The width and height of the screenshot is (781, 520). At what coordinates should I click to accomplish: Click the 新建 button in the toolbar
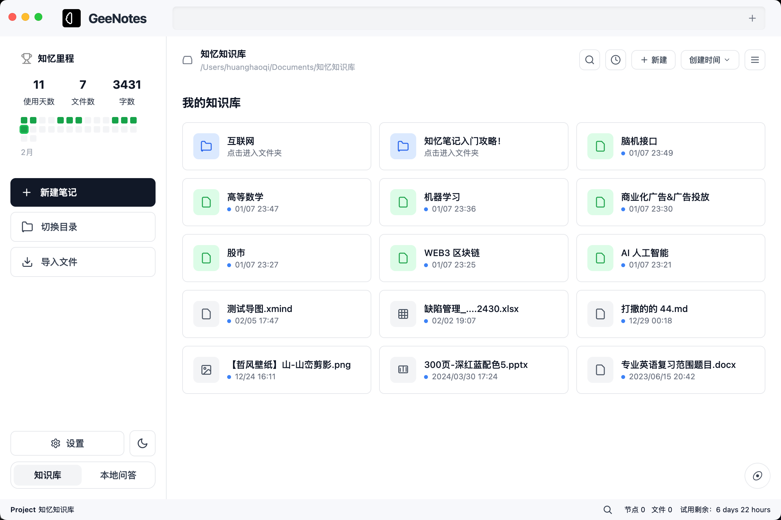(653, 60)
